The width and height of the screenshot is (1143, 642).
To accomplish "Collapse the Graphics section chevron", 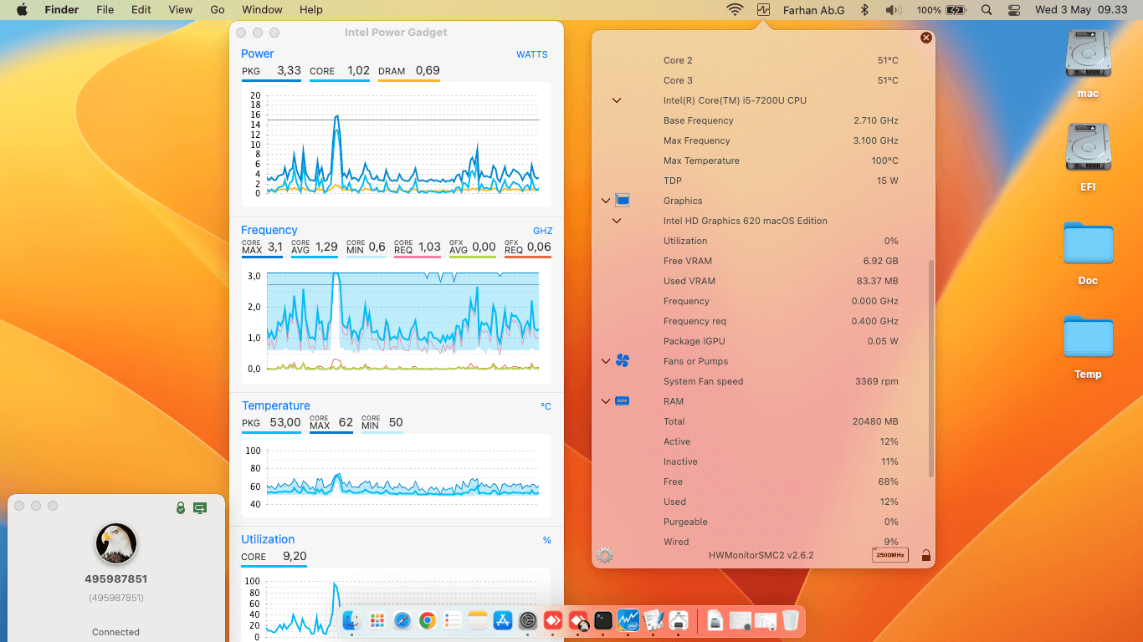I will tap(605, 201).
